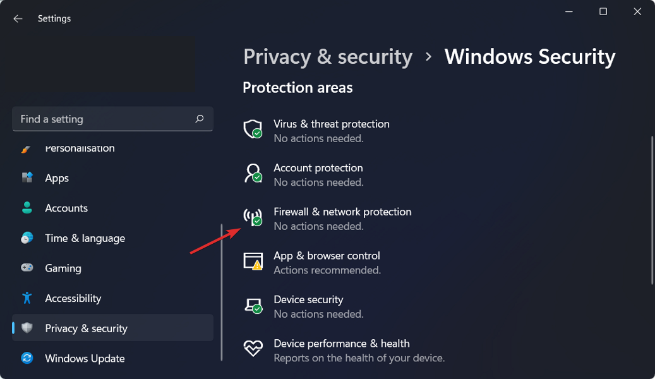Click the Device performance & health heart icon
This screenshot has height=379, width=655.
click(253, 349)
